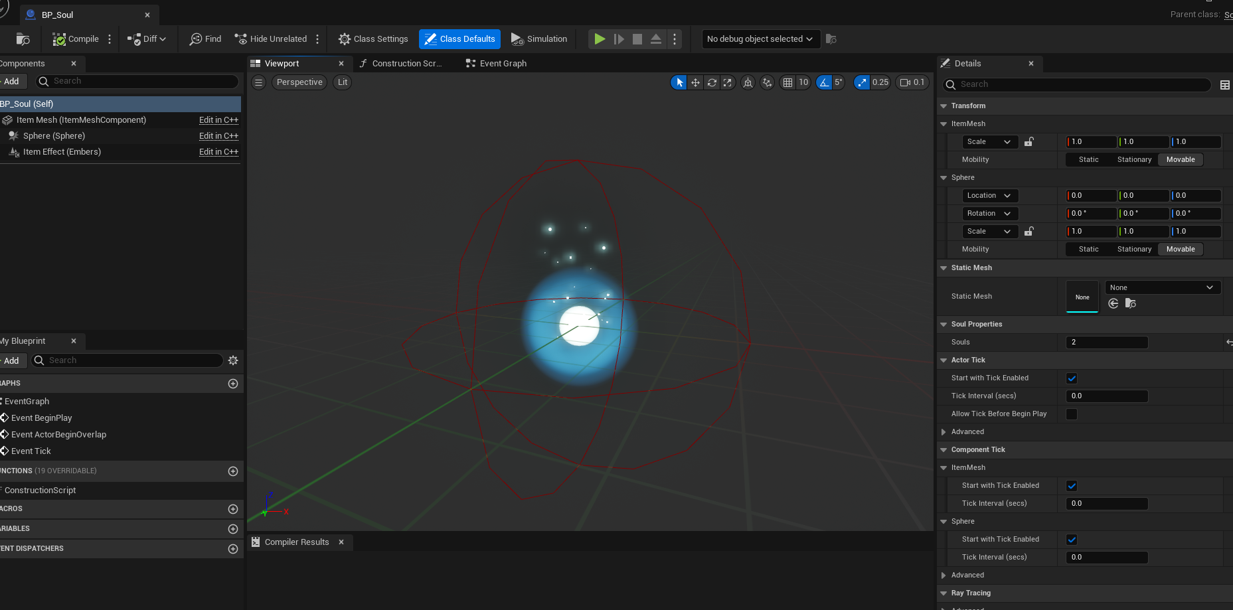Choose the Rotate tool in viewport
This screenshot has height=610, width=1233.
(x=712, y=82)
